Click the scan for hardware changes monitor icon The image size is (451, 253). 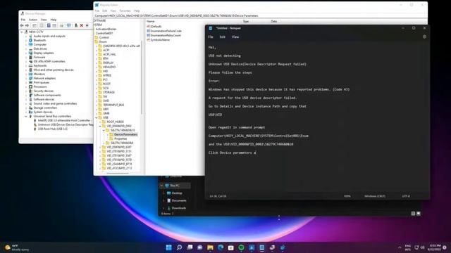point(69,25)
